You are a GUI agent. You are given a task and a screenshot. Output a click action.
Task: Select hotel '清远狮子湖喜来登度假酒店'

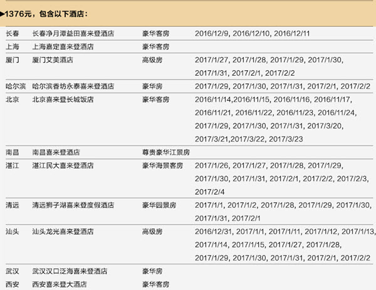(73, 205)
